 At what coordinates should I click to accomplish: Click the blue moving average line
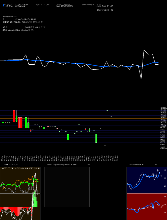79,63
